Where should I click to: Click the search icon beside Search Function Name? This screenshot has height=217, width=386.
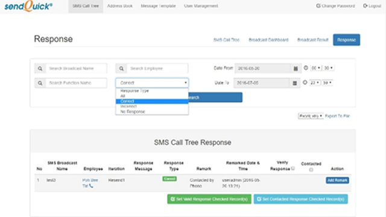point(40,83)
